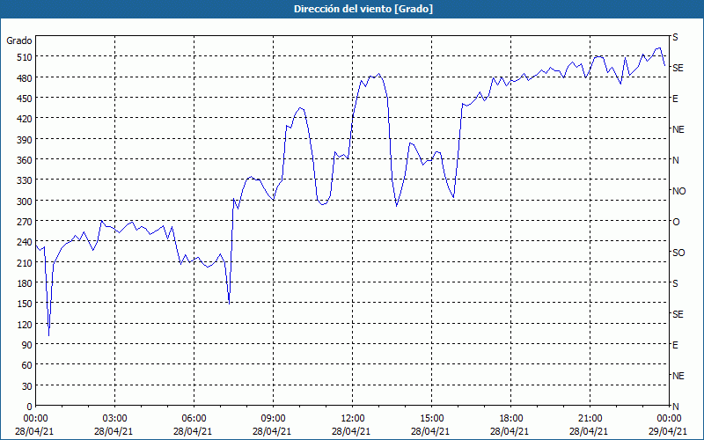The image size is (704, 440).
Task: Pick the 12:00 time axis label
Action: point(353,419)
